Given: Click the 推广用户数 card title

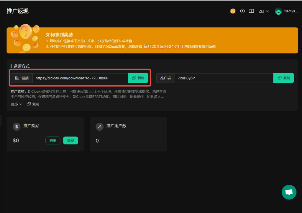Looking at the screenshot, I should (116, 126).
